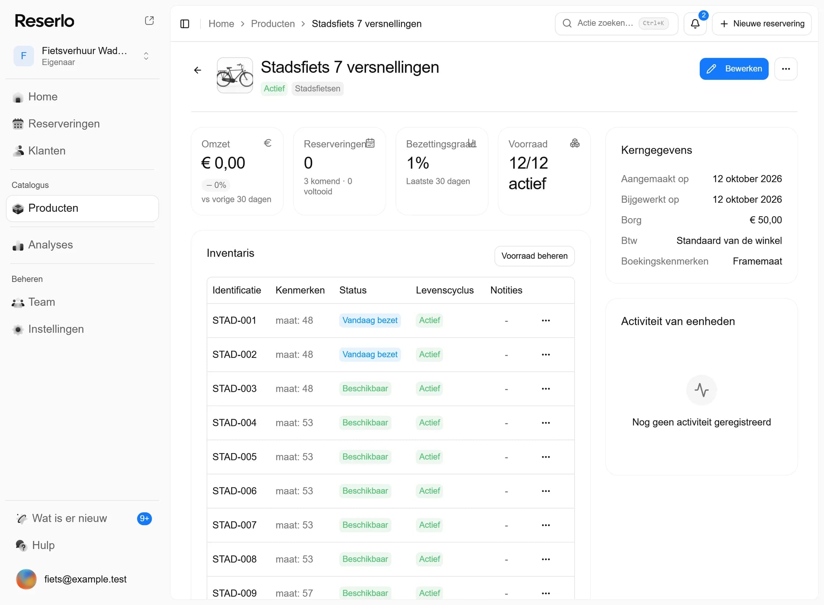Toggle the sidebar panel icon
The height and width of the screenshot is (605, 824).
coord(185,24)
